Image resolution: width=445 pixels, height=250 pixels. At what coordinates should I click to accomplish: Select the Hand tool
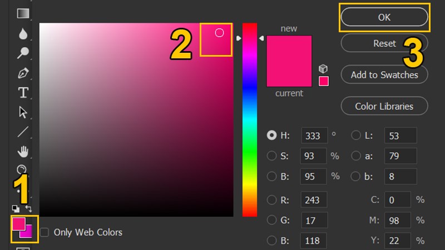click(x=23, y=151)
